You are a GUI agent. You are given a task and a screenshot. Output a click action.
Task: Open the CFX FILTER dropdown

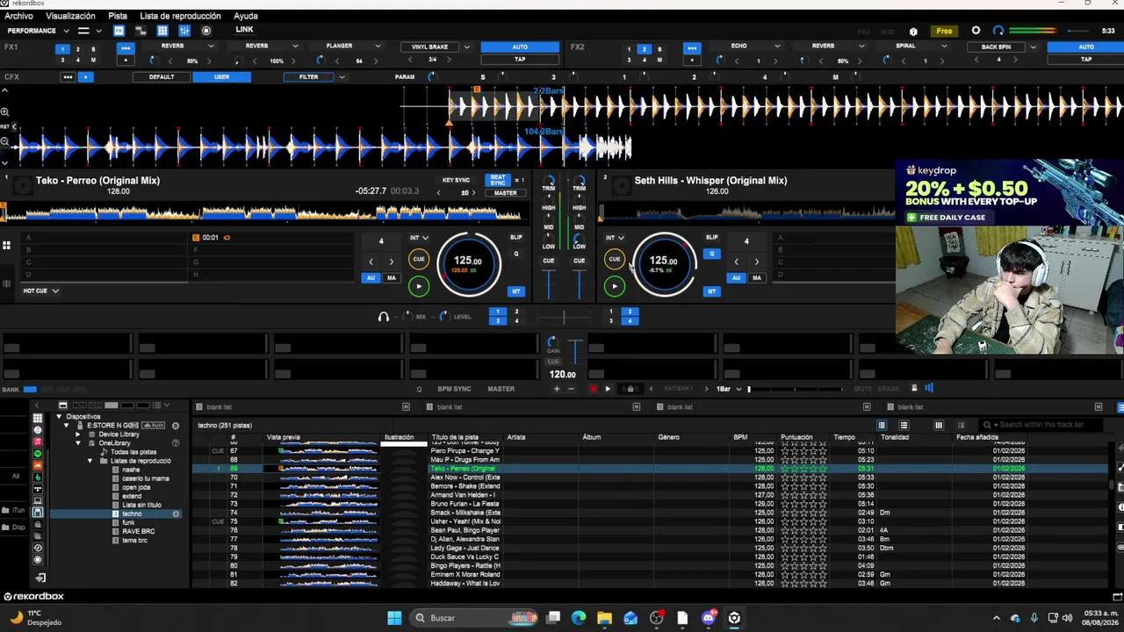342,77
